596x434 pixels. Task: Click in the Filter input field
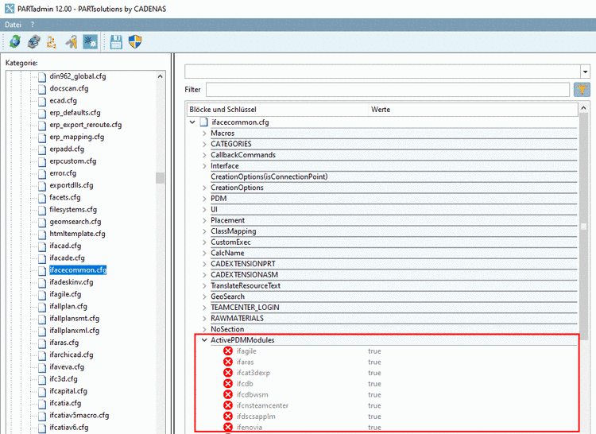point(388,90)
